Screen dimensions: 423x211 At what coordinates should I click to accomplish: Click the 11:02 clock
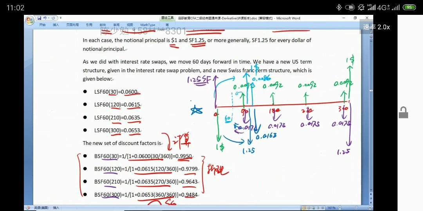point(15,8)
